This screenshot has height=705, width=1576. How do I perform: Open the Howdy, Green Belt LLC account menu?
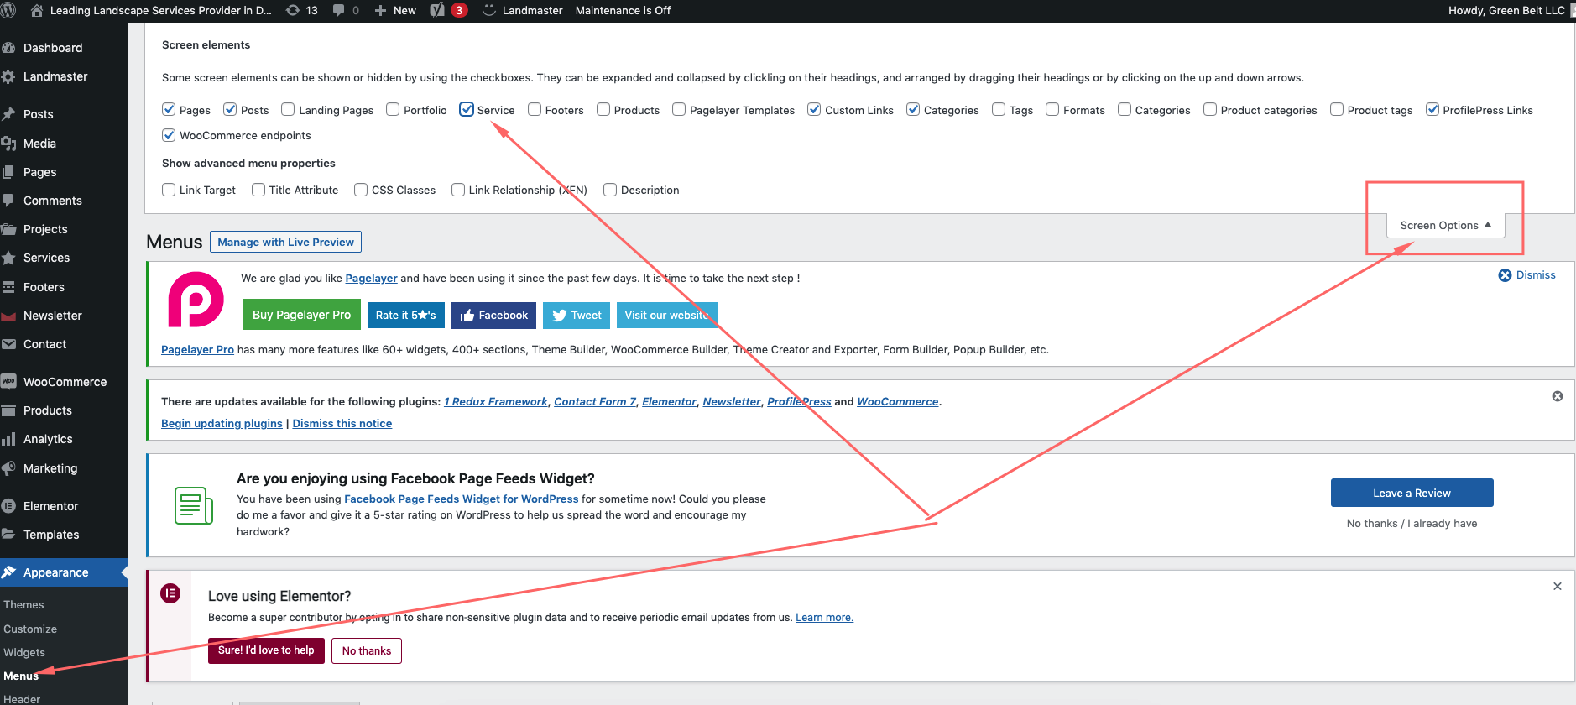[x=1511, y=10]
